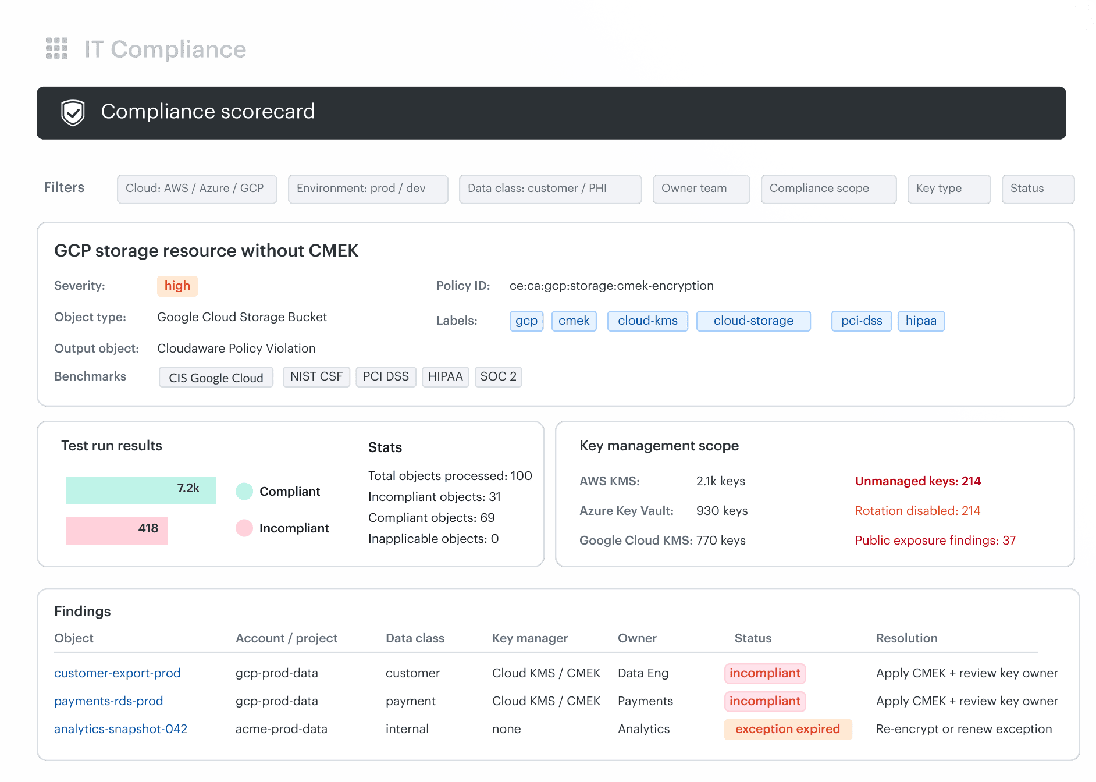Click the Data class column header
1096x782 pixels.
point(415,638)
